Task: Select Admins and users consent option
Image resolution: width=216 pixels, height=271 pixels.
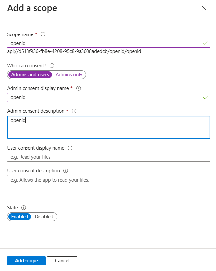Action: (x=30, y=75)
